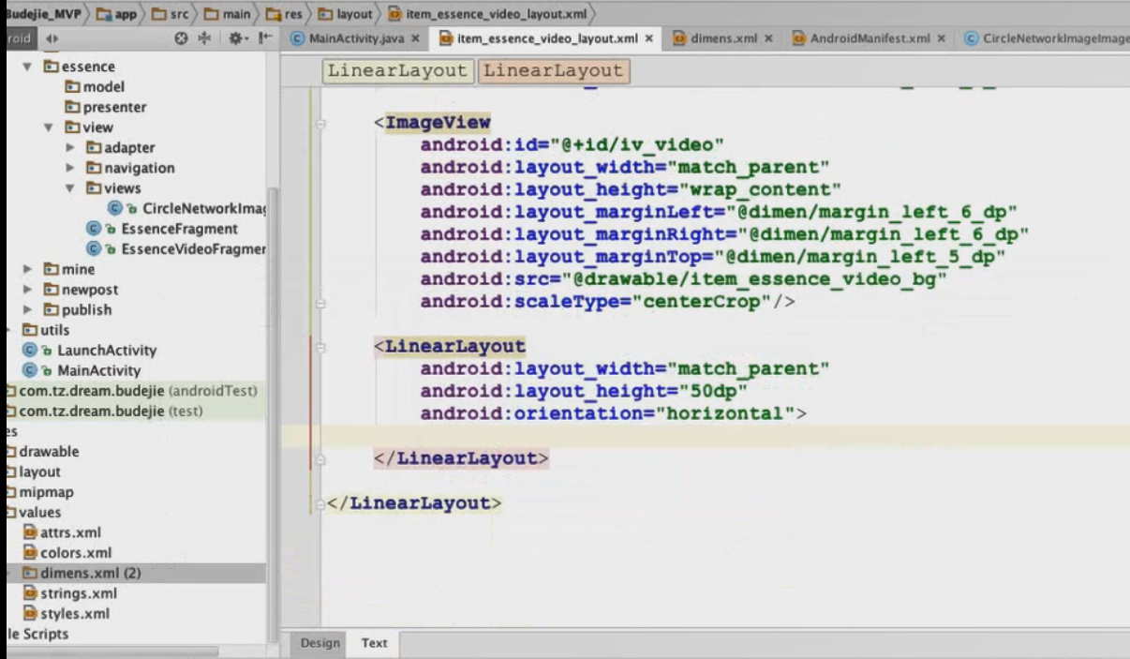Close the MainActivity.java tab
Image resolution: width=1130 pixels, height=659 pixels.
(x=415, y=38)
